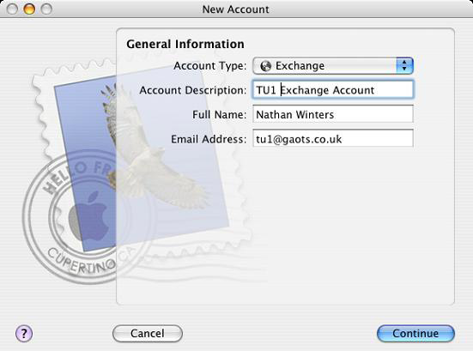Click the General Information heading

pos(185,44)
